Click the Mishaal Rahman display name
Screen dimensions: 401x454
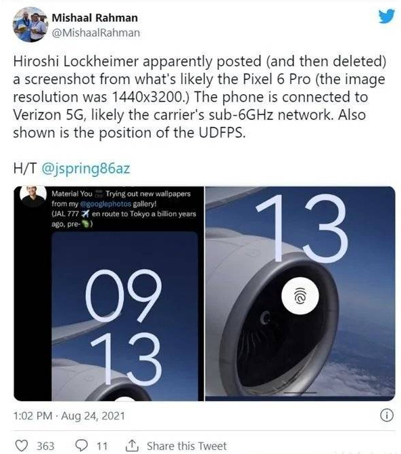point(95,18)
